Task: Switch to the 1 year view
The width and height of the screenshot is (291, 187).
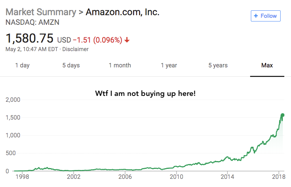Action: click(169, 65)
